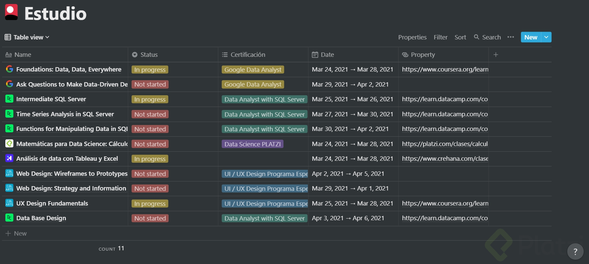Open the more options ellipsis menu
The image size is (589, 264).
click(511, 37)
